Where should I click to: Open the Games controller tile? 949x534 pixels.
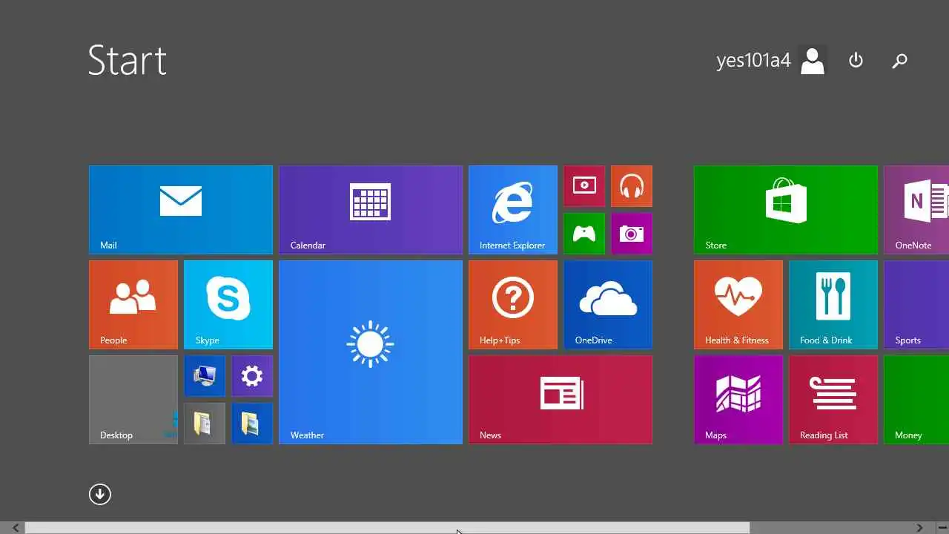coord(584,234)
